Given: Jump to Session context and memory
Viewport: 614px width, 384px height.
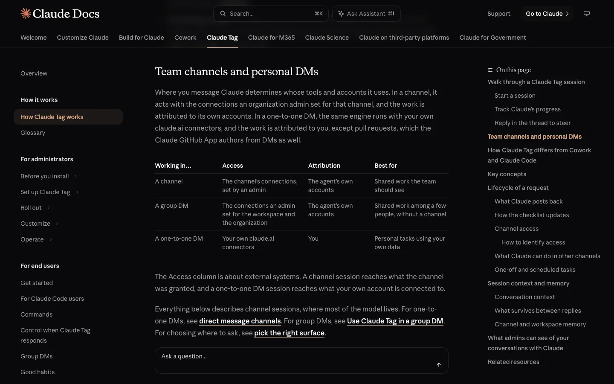Looking at the screenshot, I should click(529, 283).
